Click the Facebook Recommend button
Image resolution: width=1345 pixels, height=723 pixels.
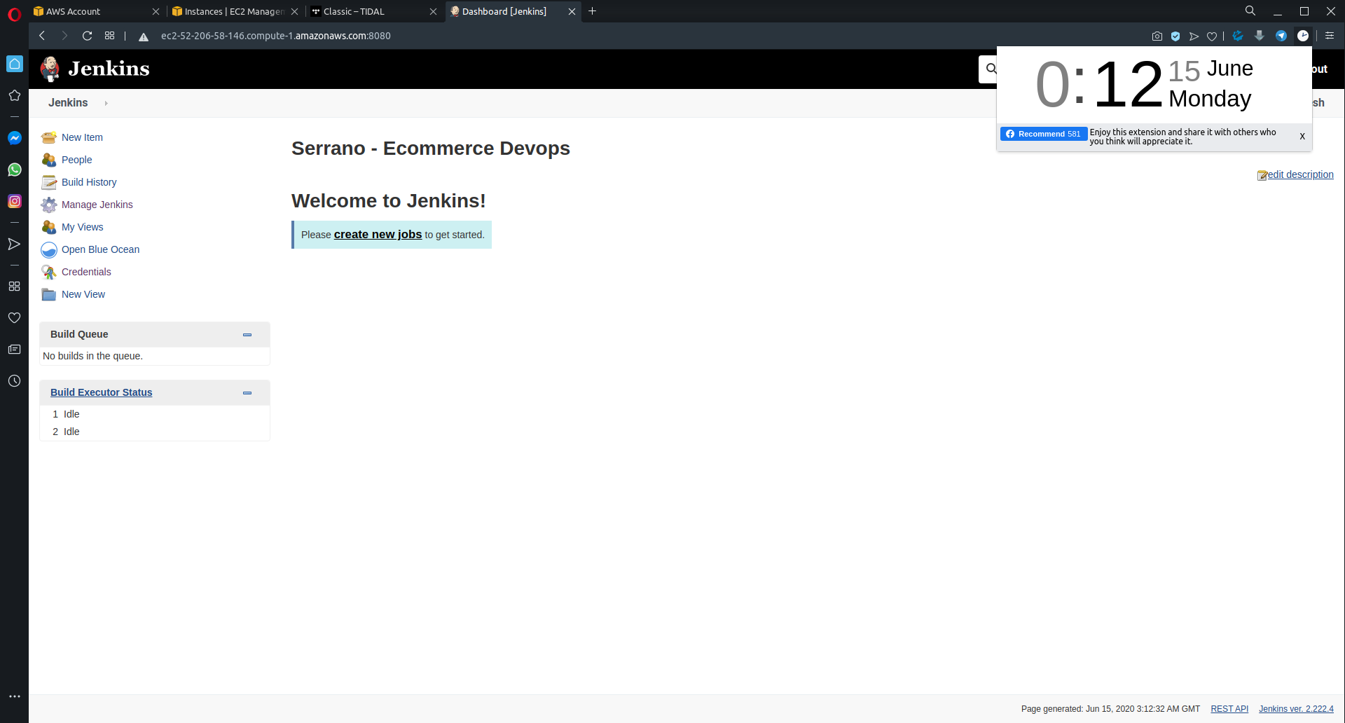point(1044,134)
